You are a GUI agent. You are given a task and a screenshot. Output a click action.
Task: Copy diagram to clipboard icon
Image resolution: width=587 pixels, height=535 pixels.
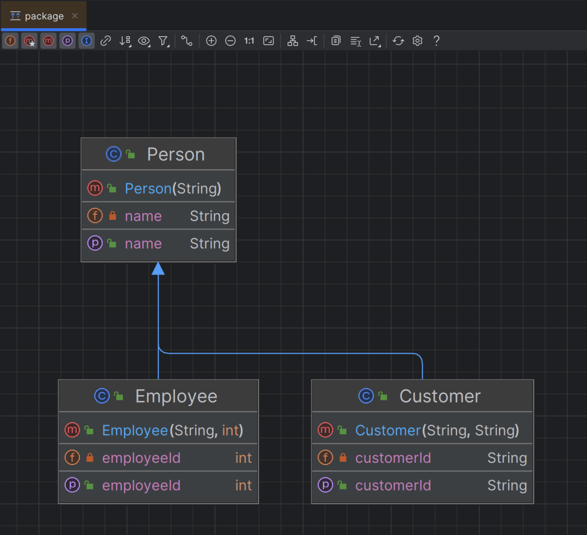click(336, 41)
